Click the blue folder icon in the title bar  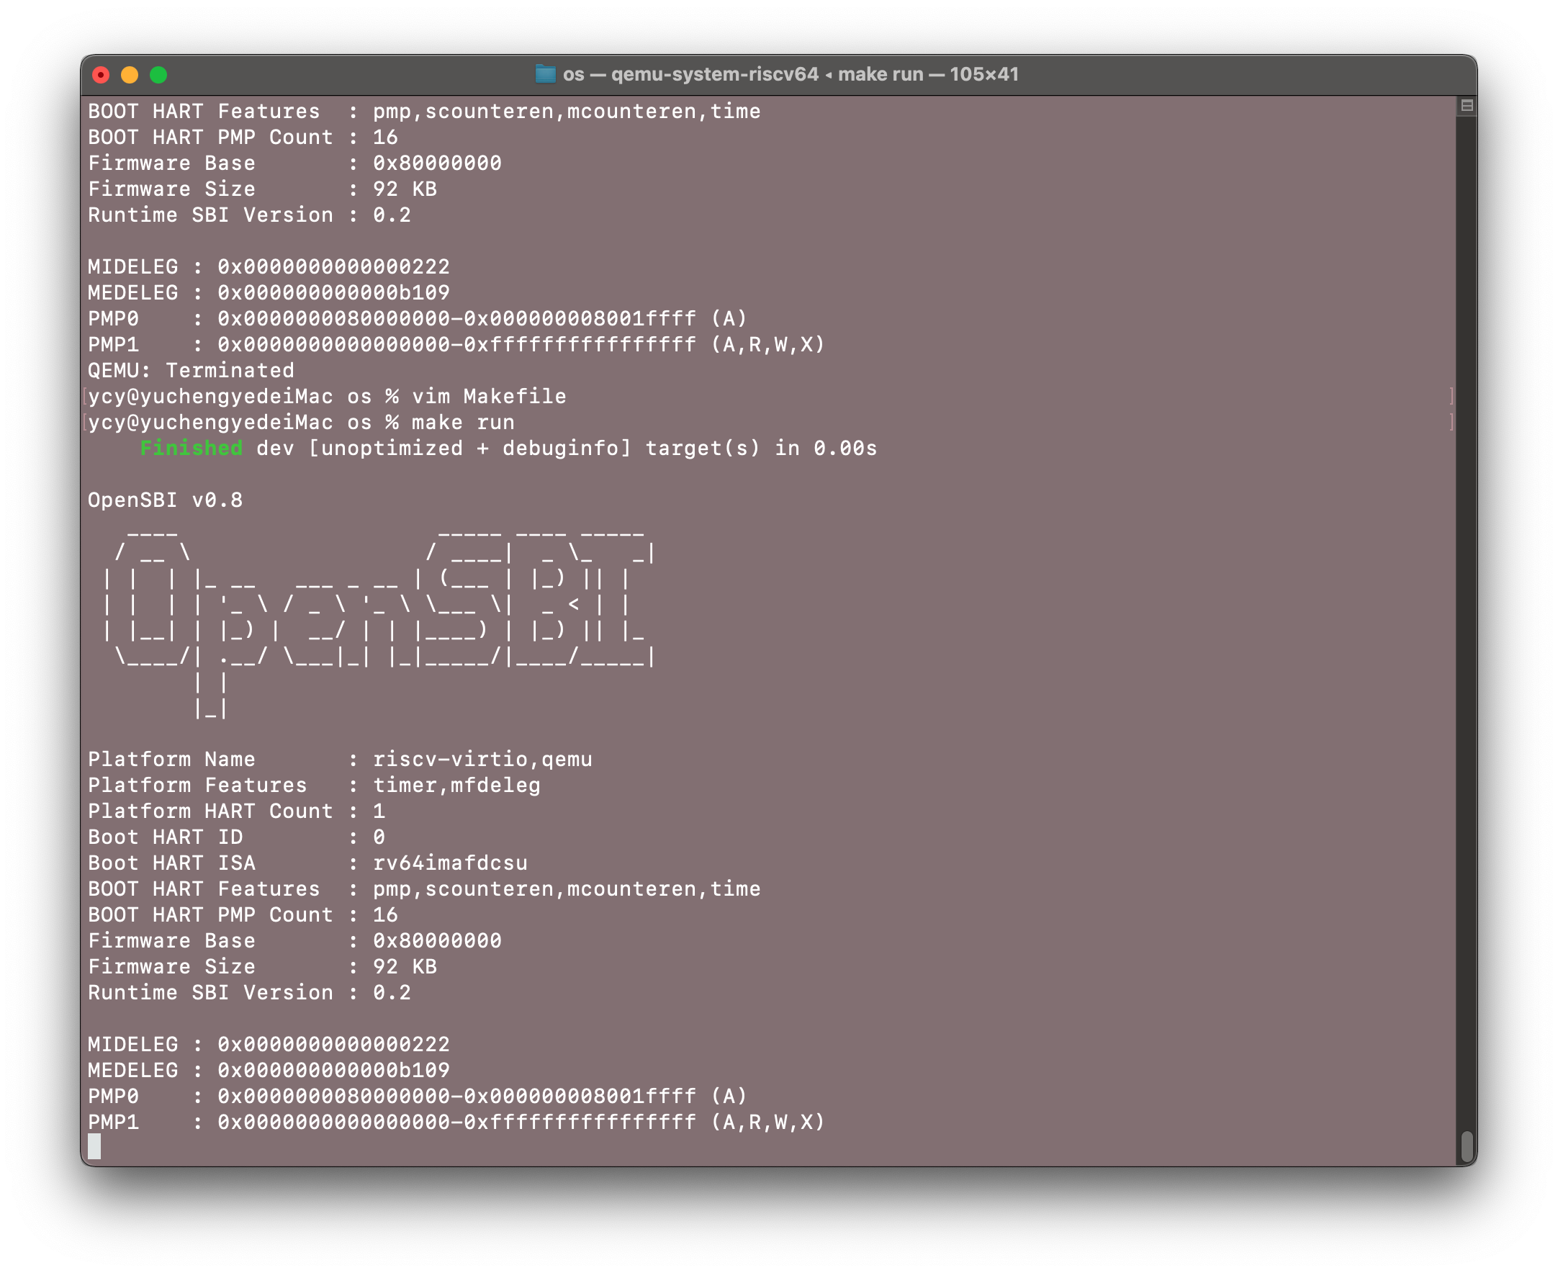547,73
